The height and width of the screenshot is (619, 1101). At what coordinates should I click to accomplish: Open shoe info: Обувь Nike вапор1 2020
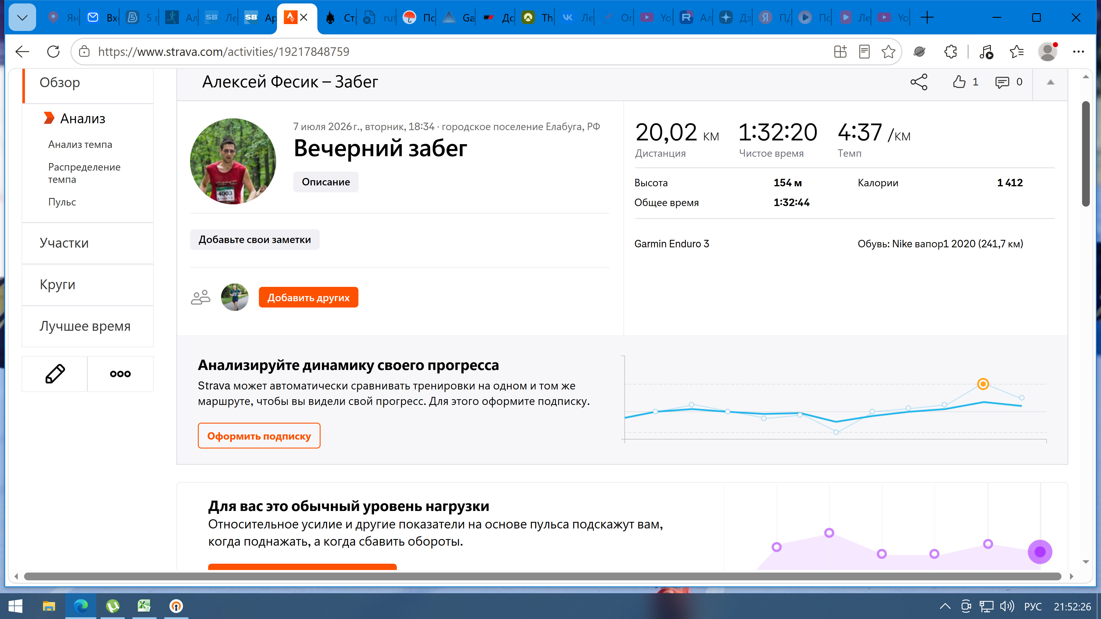coord(940,244)
